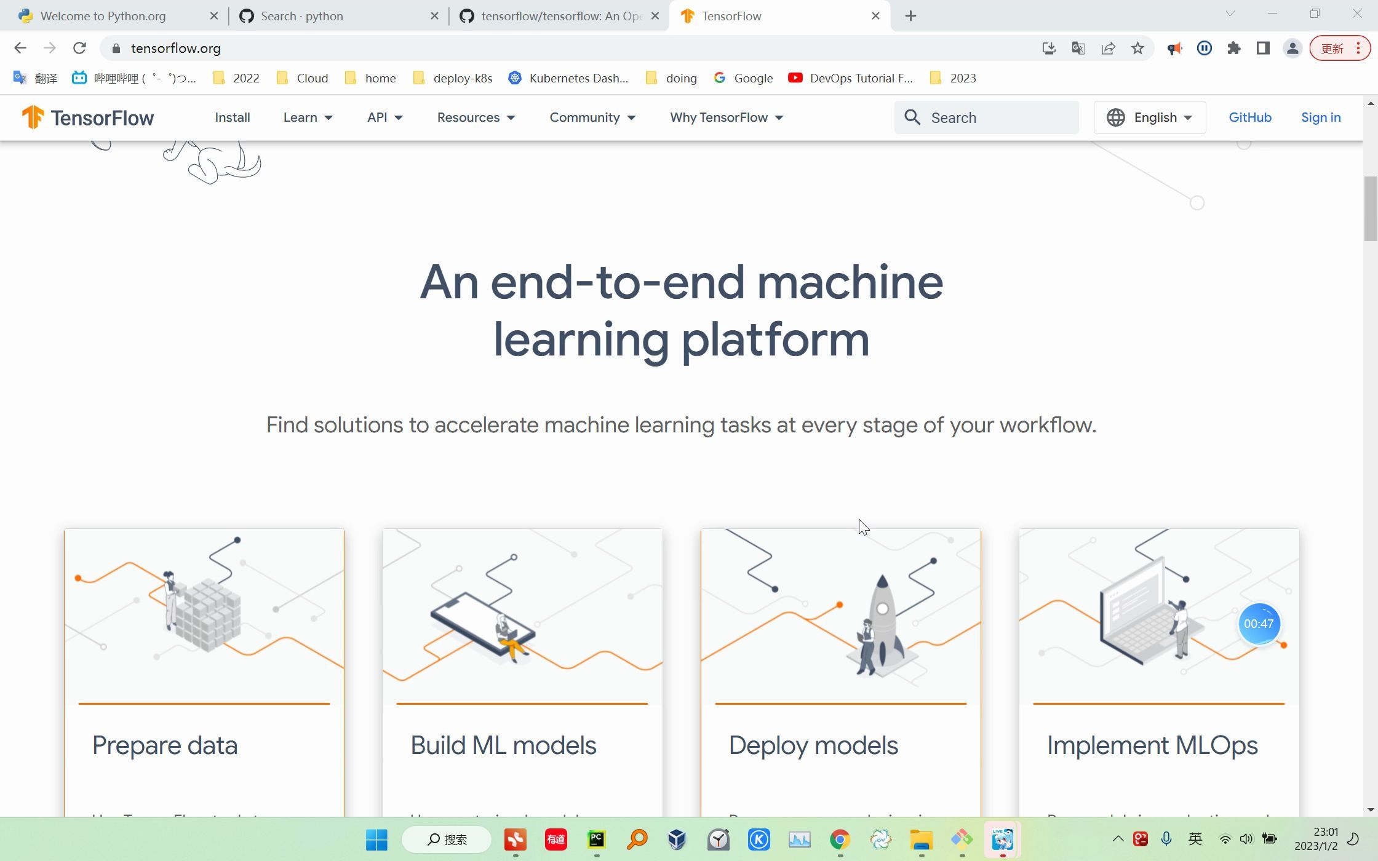Expand the Learn dropdown menu

click(308, 117)
